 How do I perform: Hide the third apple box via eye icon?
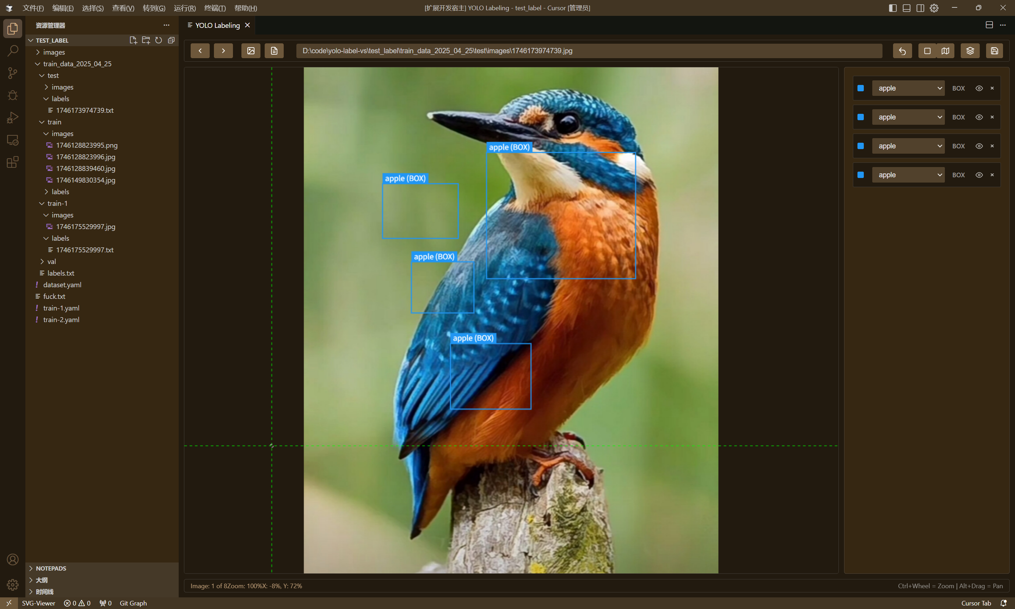tap(979, 146)
